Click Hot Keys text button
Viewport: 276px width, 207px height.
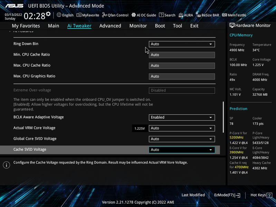pyautogui.click(x=258, y=195)
